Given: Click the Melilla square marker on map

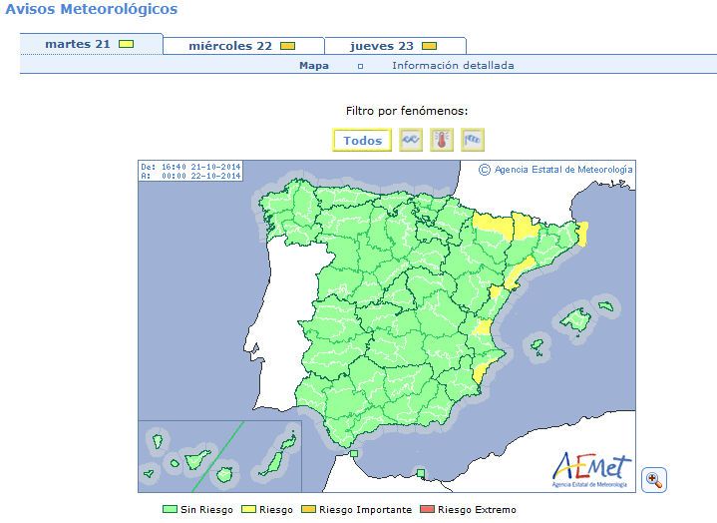Looking at the screenshot, I should 421,473.
